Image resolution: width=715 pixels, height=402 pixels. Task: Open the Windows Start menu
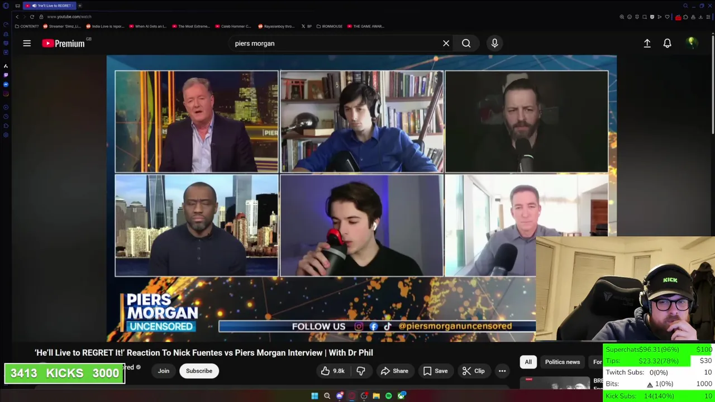(314, 396)
